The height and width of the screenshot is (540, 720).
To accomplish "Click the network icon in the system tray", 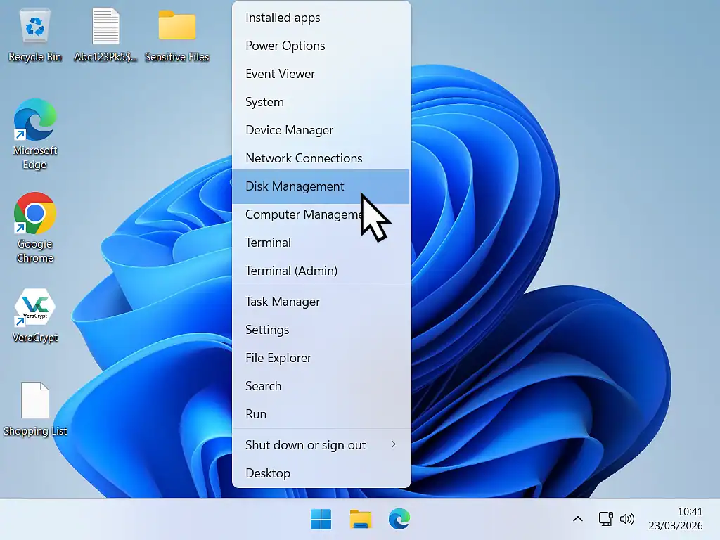I will tap(605, 519).
